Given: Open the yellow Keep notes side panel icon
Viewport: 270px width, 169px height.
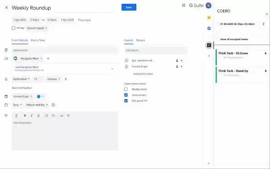Looking at the screenshot, I should tap(209, 17).
